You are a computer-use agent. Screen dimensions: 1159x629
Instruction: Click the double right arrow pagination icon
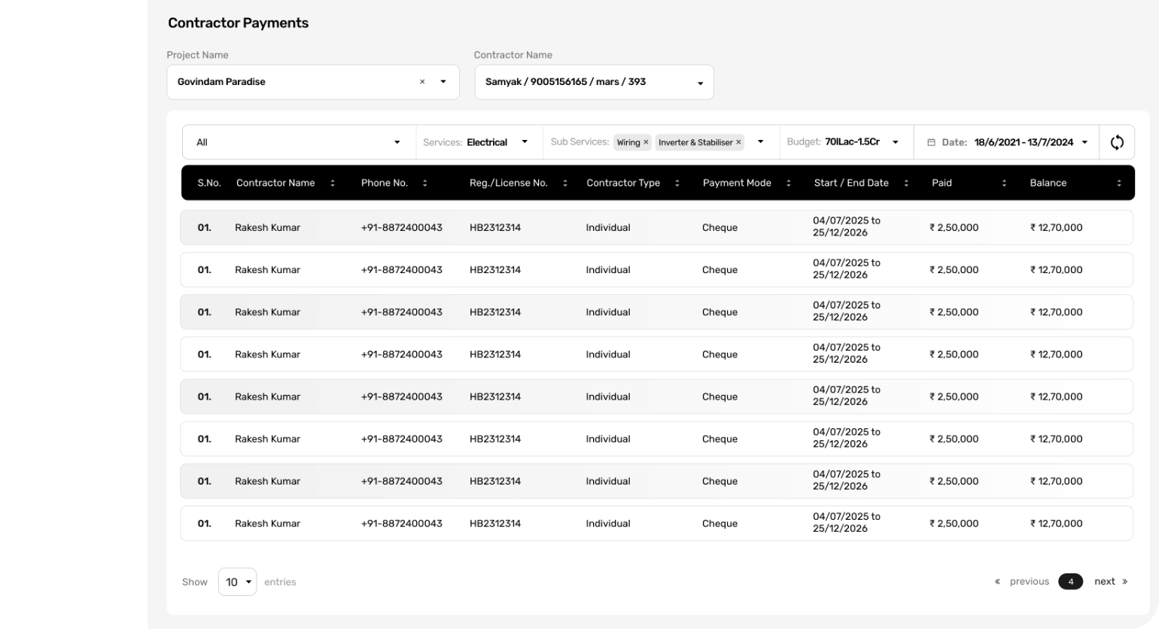(1125, 582)
